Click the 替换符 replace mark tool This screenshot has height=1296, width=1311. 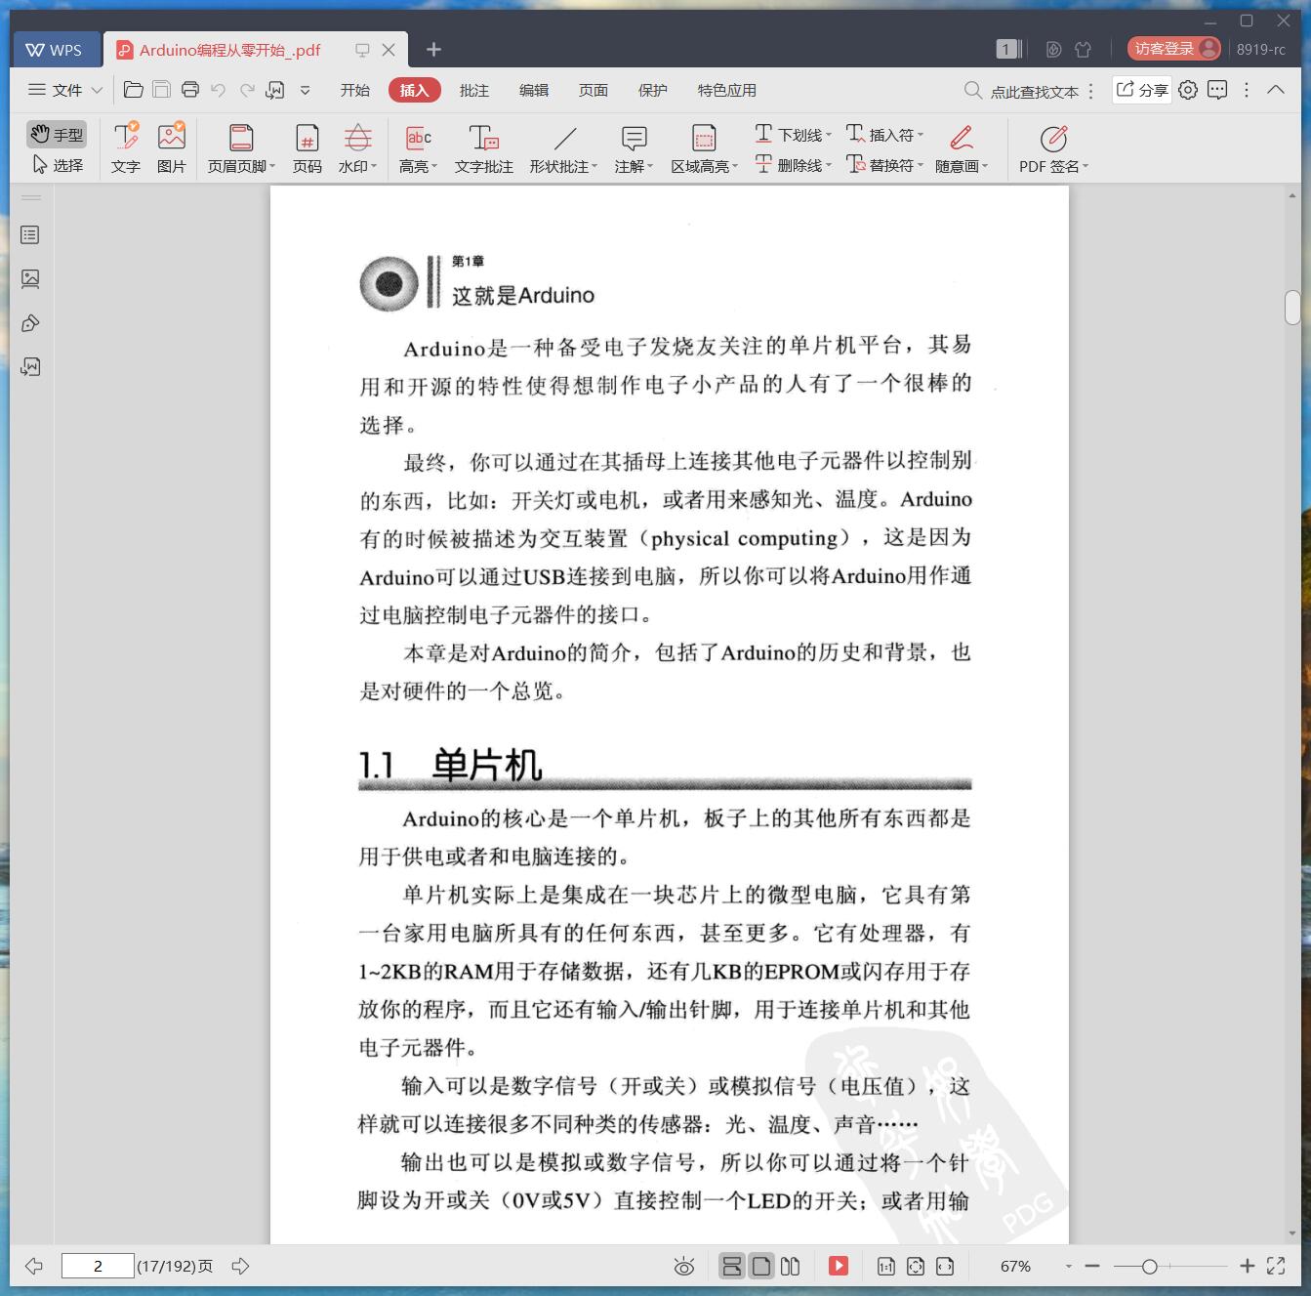pos(884,165)
